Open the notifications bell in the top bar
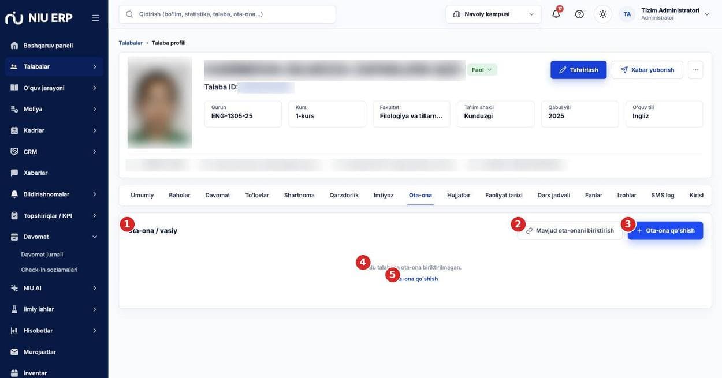 [556, 14]
